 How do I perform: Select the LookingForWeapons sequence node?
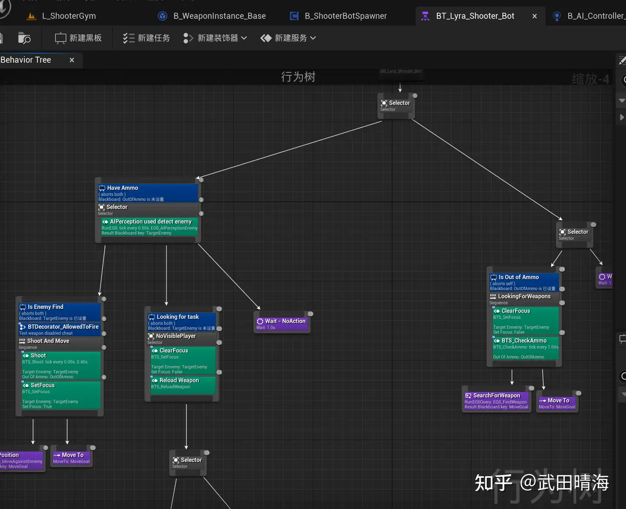click(x=524, y=299)
